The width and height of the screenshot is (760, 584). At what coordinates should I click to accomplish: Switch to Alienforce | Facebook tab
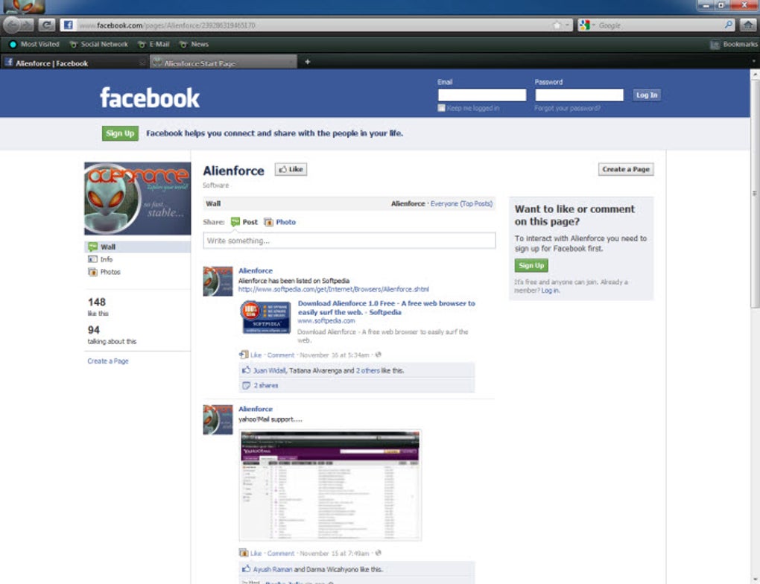point(75,63)
